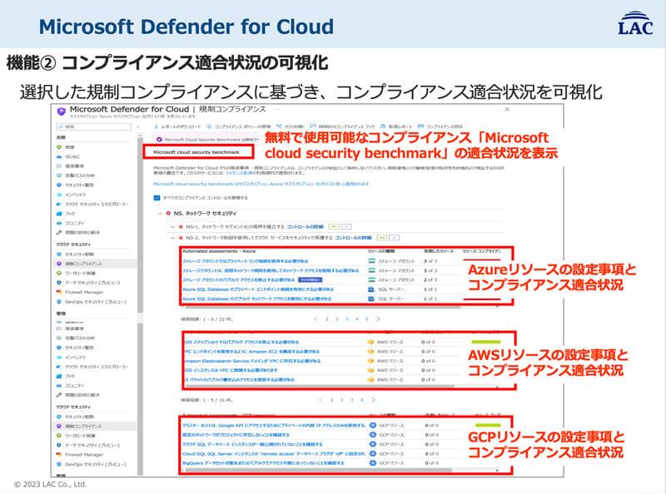Click the storage icon in the パブリック アクセスを禁止 row
666x494 pixels.
(x=371, y=279)
